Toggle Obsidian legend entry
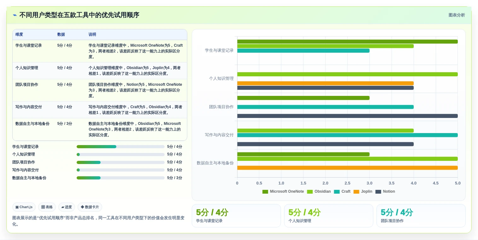 (x=319, y=192)
